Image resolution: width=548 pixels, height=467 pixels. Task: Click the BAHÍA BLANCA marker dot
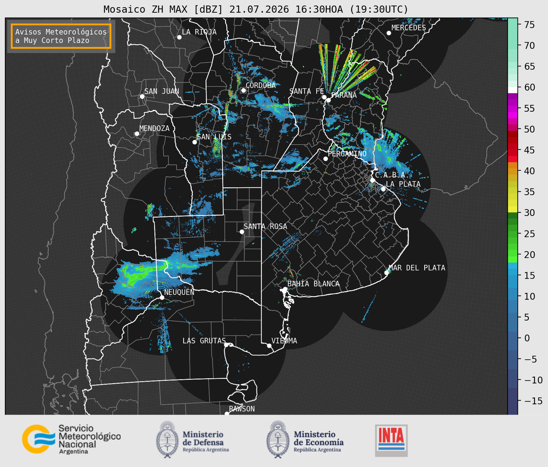pyautogui.click(x=285, y=289)
